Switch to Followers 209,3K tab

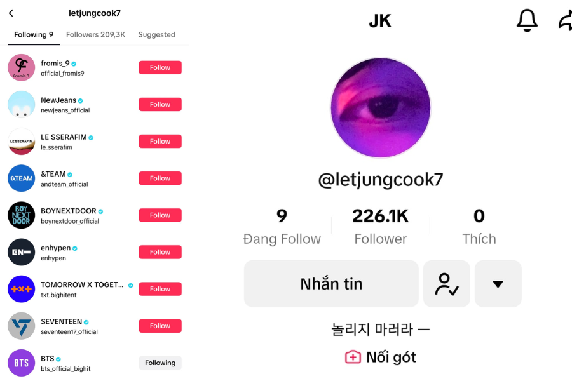click(x=95, y=35)
